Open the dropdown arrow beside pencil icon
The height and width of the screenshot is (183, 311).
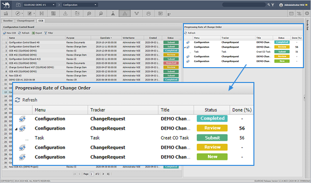click(34, 13)
